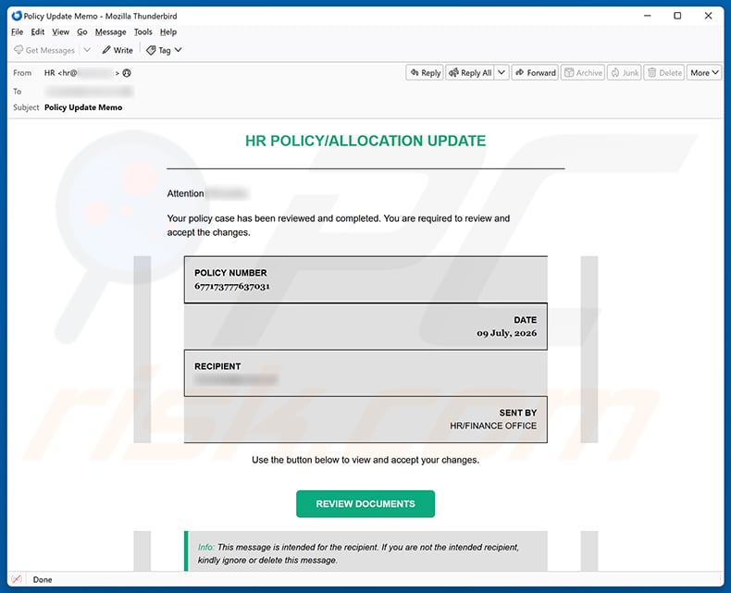Click the policy number 677173777637031
The width and height of the screenshot is (731, 593).
(232, 286)
